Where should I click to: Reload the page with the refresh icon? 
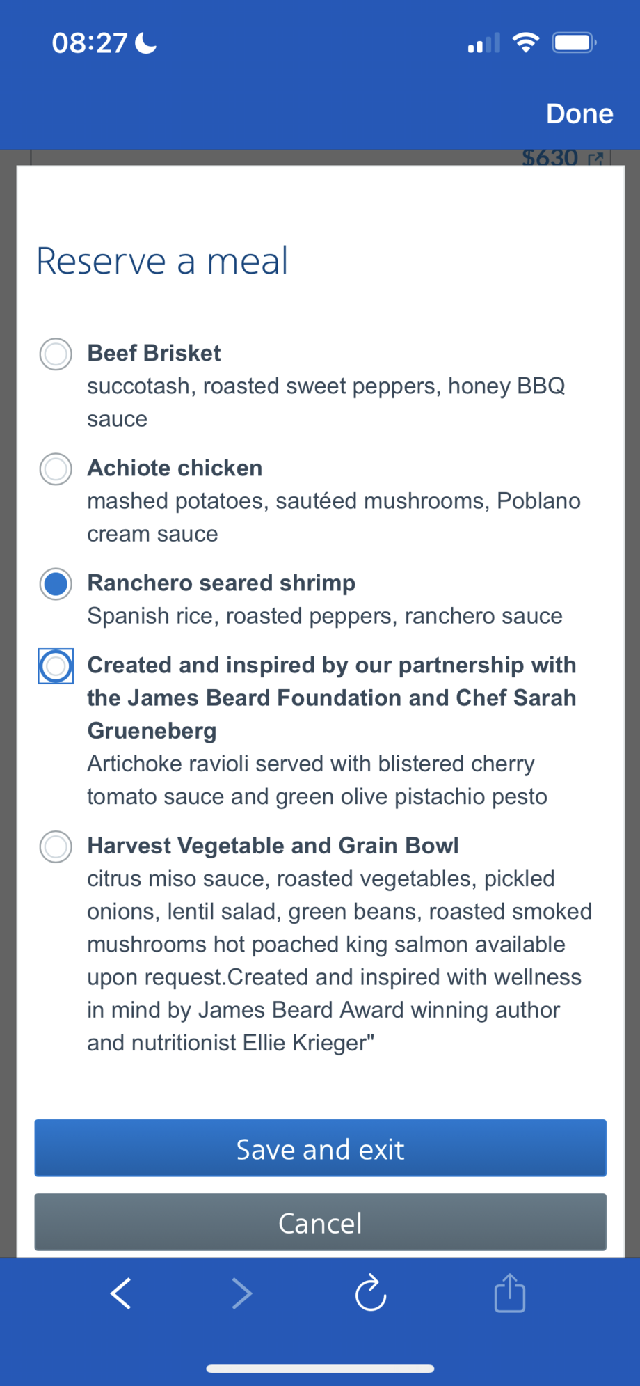[x=371, y=1293]
